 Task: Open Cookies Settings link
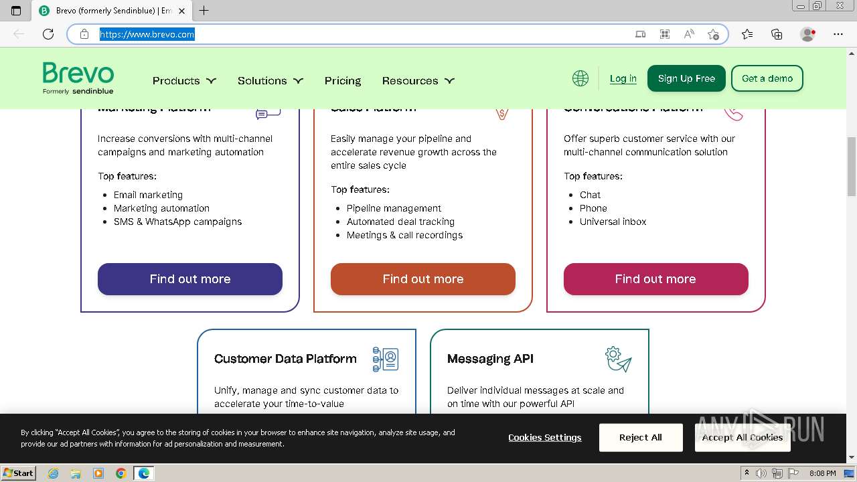(x=545, y=437)
